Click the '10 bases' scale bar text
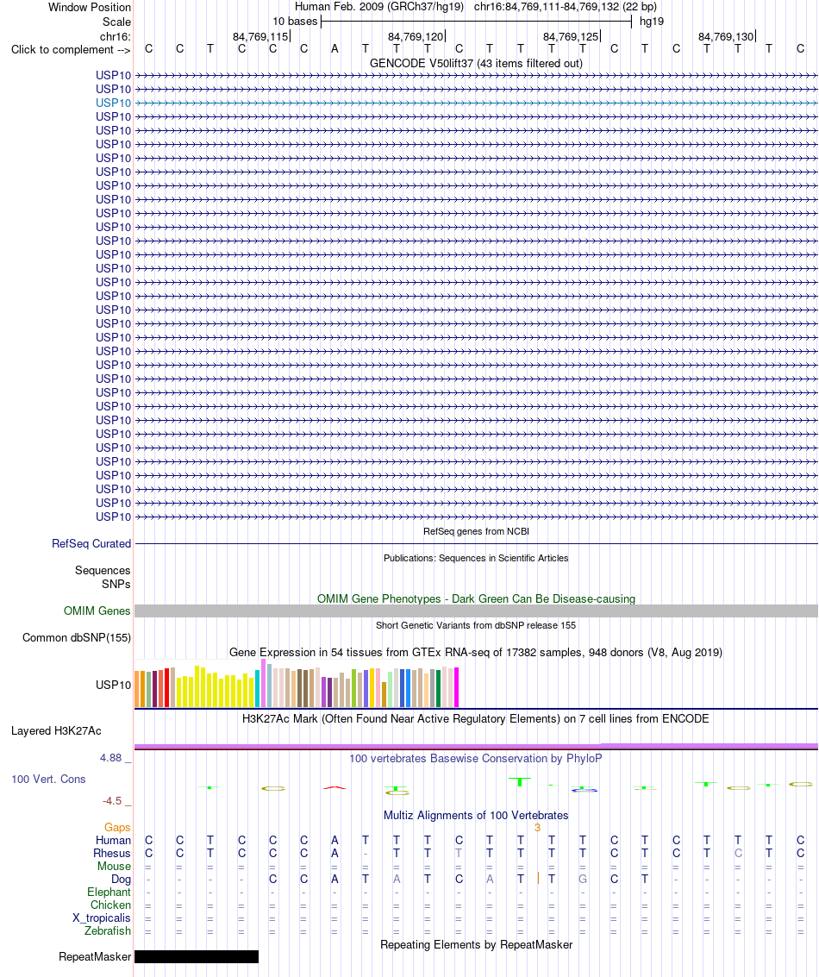This screenshot has width=819, height=977. [x=295, y=22]
